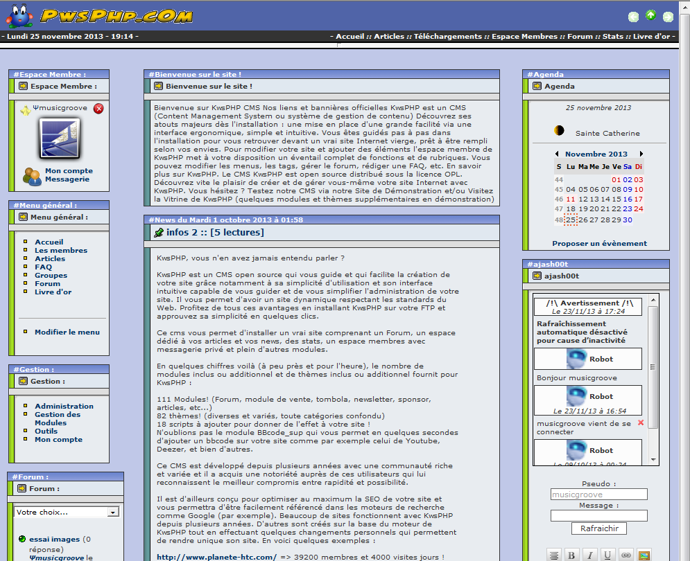Open the musicgroove avatar image
This screenshot has height=561, width=690.
60,138
